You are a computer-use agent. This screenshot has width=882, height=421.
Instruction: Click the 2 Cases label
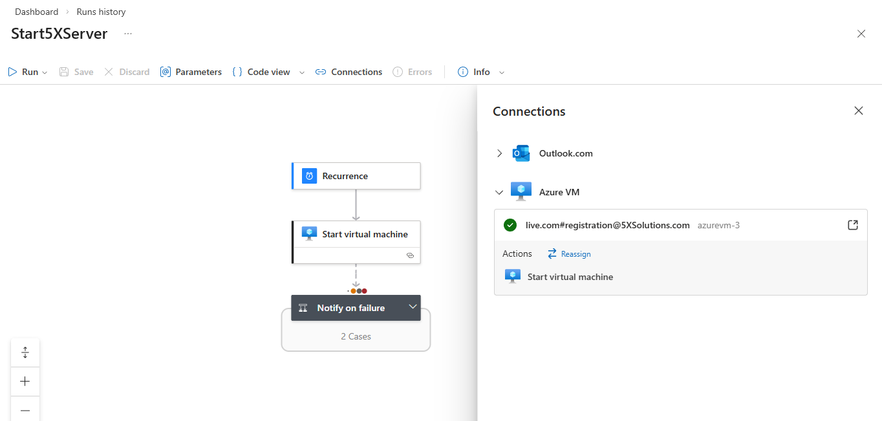[x=356, y=336]
